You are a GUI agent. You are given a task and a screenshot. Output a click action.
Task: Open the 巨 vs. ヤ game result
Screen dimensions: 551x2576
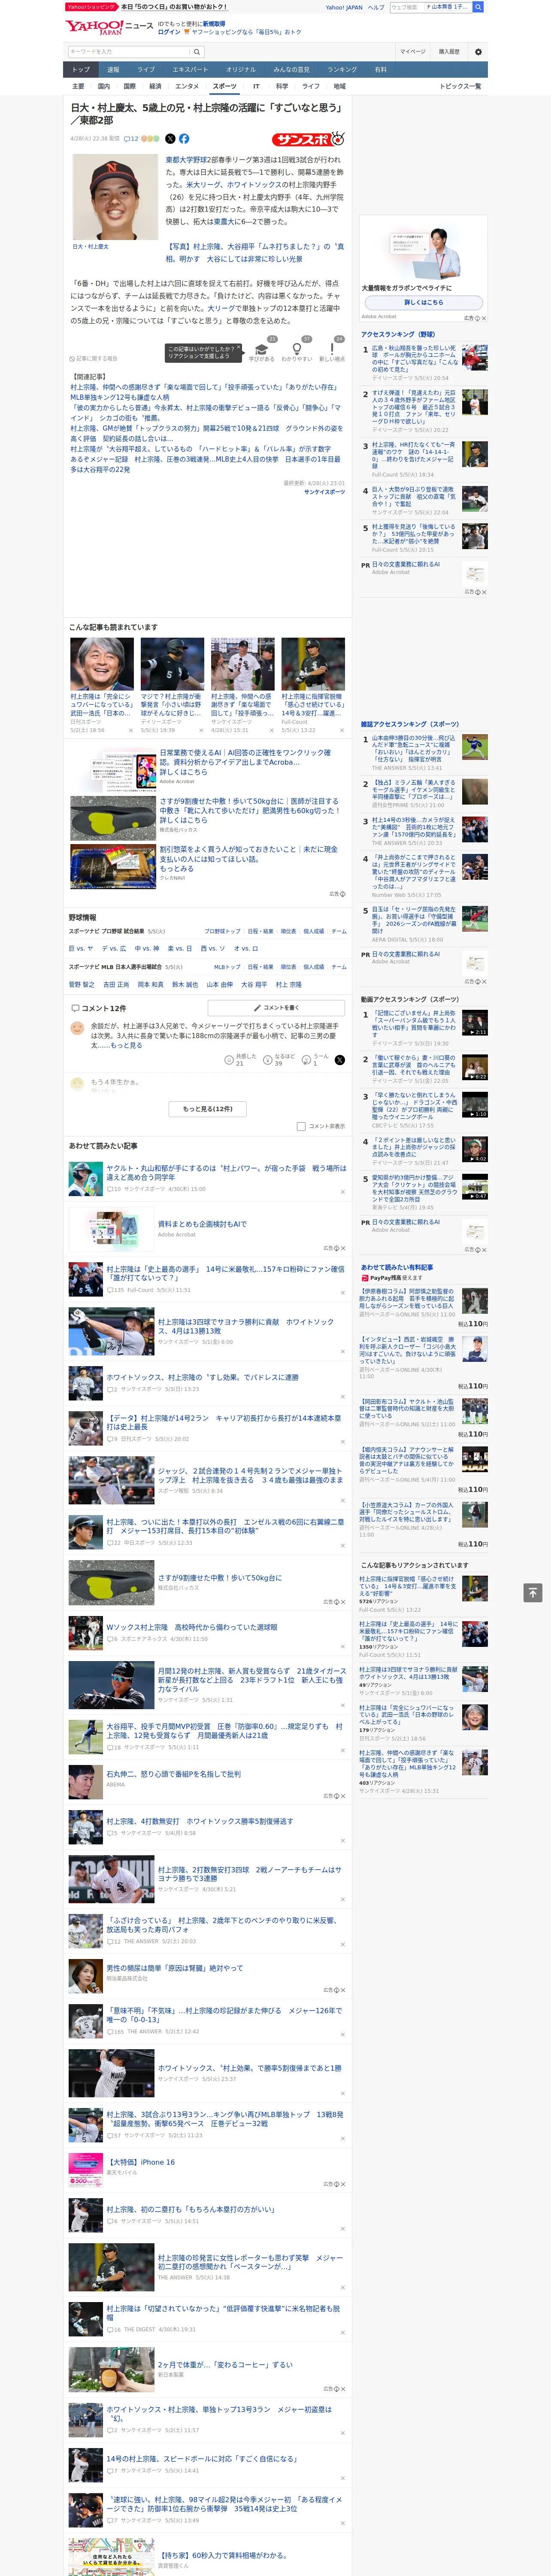tap(81, 948)
